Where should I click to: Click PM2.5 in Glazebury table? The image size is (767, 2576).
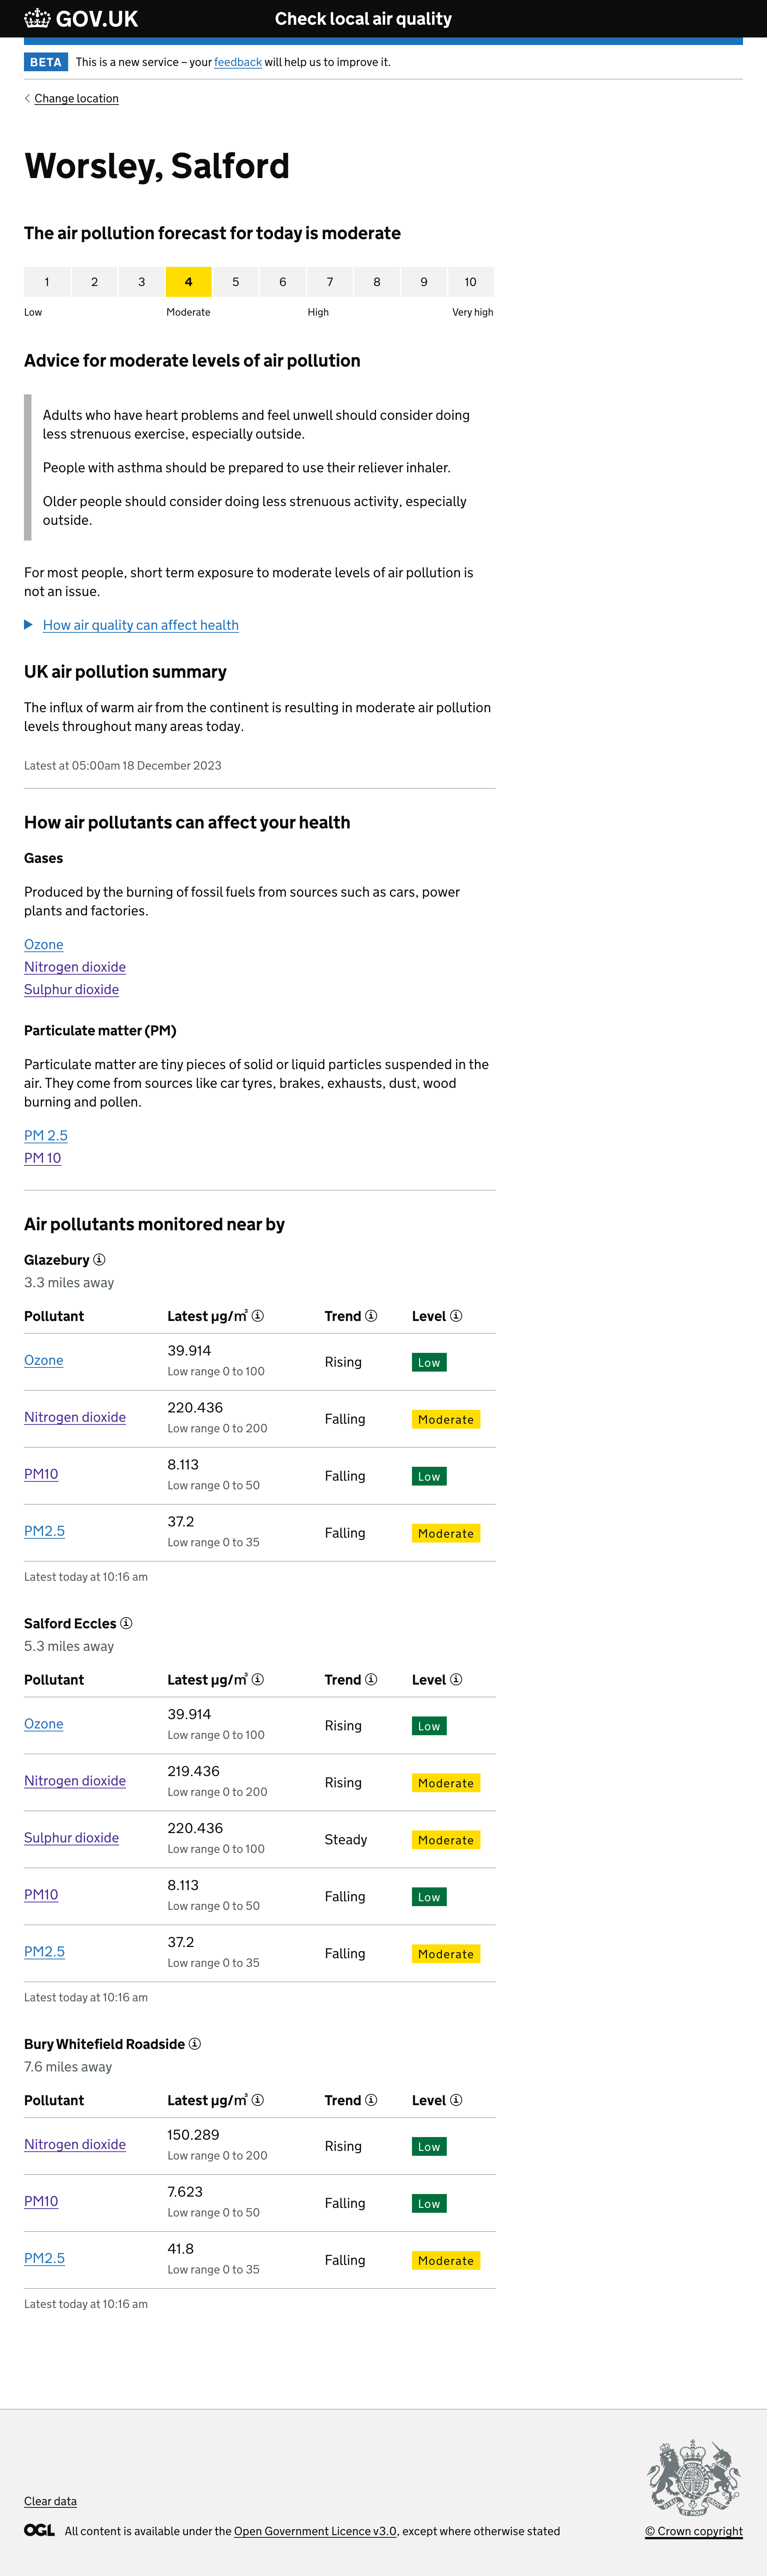point(45,1531)
